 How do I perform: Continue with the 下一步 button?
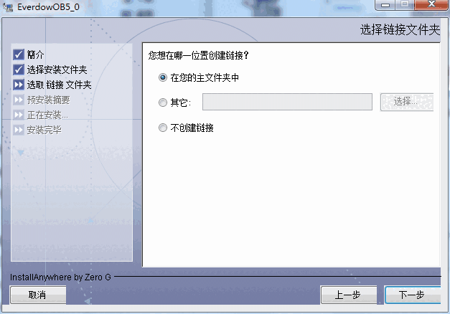pos(413,295)
